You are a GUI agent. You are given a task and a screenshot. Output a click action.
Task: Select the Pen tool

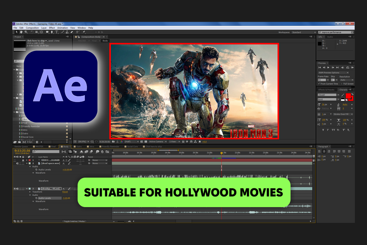[x=52, y=32]
